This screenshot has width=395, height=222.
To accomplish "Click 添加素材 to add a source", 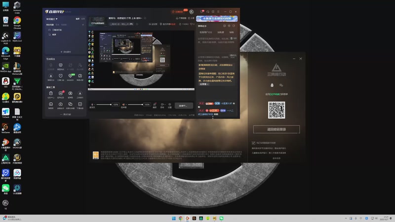I will (x=66, y=52).
